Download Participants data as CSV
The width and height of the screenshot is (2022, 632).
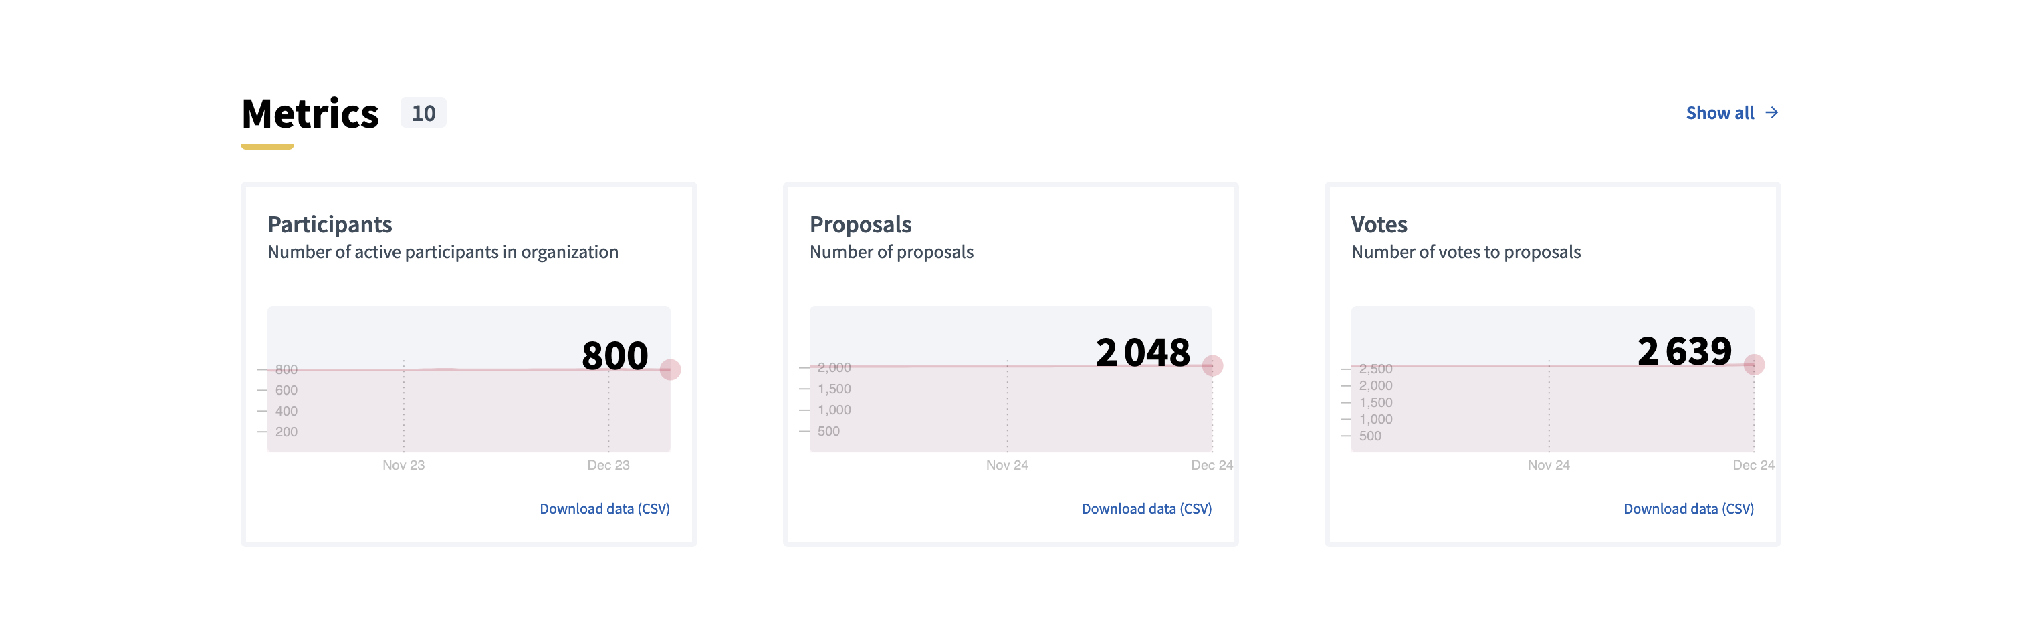pos(604,508)
